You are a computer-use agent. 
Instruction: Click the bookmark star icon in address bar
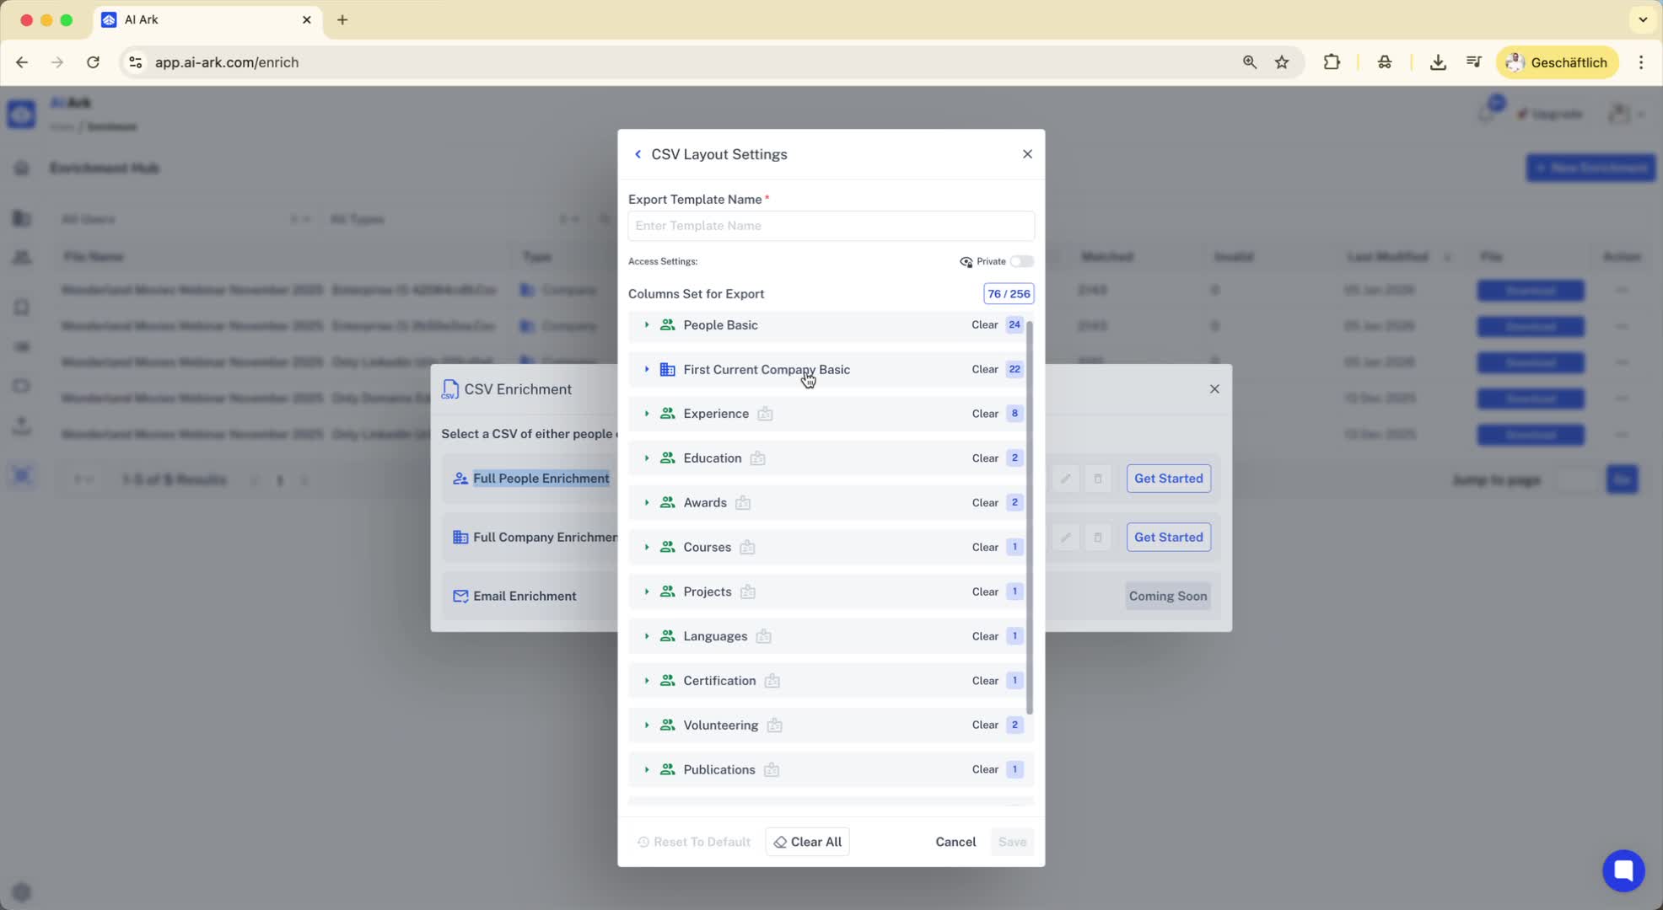(x=1282, y=62)
